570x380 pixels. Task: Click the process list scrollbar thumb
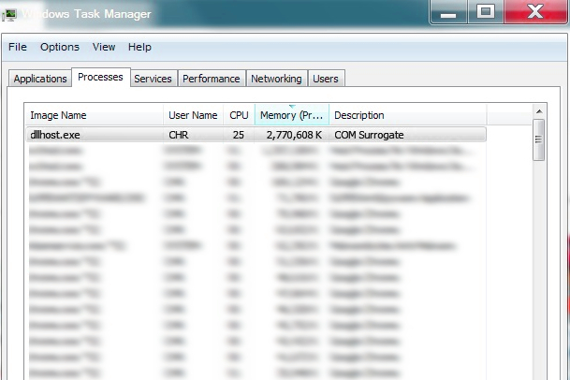coord(539,139)
